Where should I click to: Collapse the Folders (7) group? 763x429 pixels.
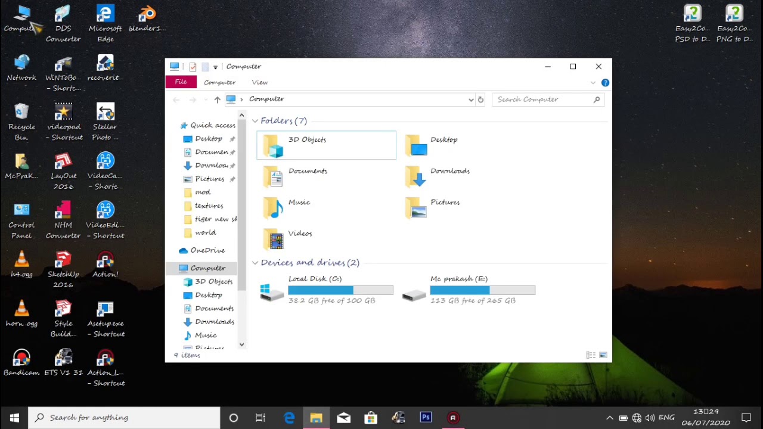pos(255,121)
